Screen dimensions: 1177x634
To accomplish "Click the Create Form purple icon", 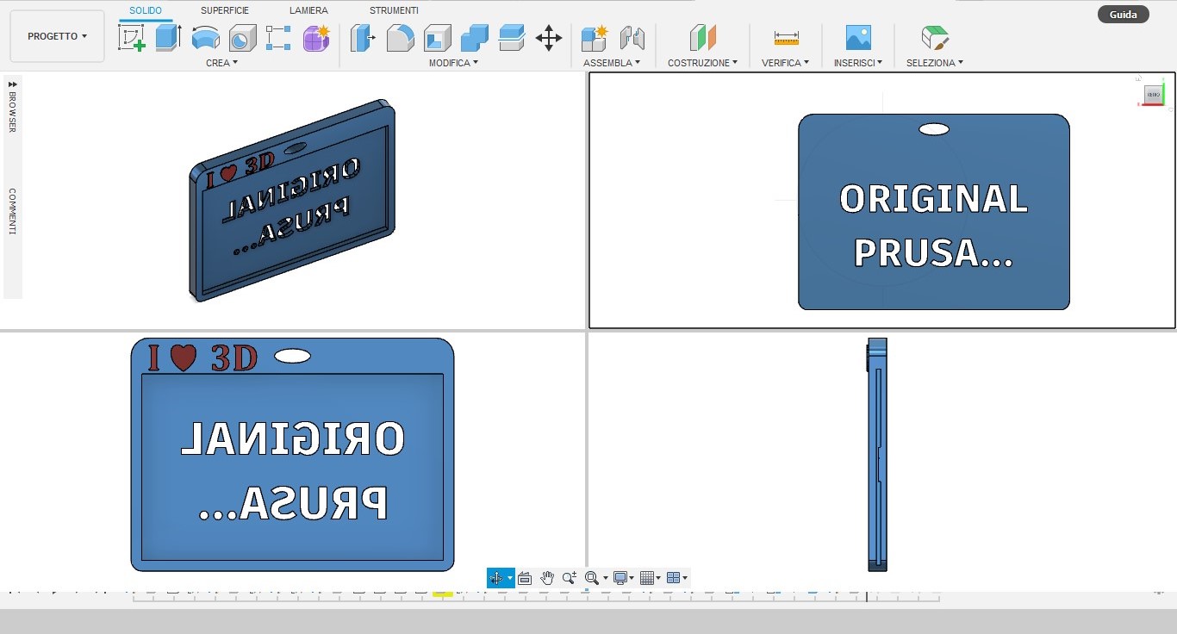I will pos(316,38).
